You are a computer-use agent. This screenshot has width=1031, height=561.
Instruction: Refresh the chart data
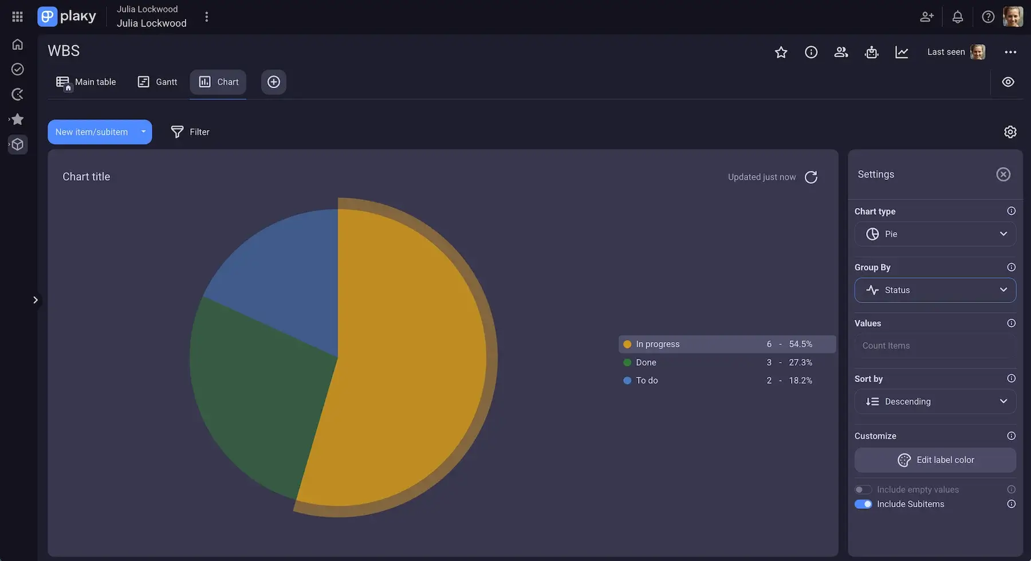point(811,176)
